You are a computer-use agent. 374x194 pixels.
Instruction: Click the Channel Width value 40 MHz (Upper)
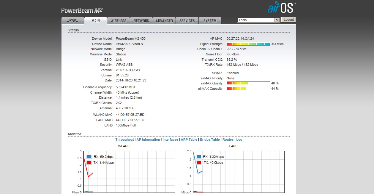click(127, 92)
